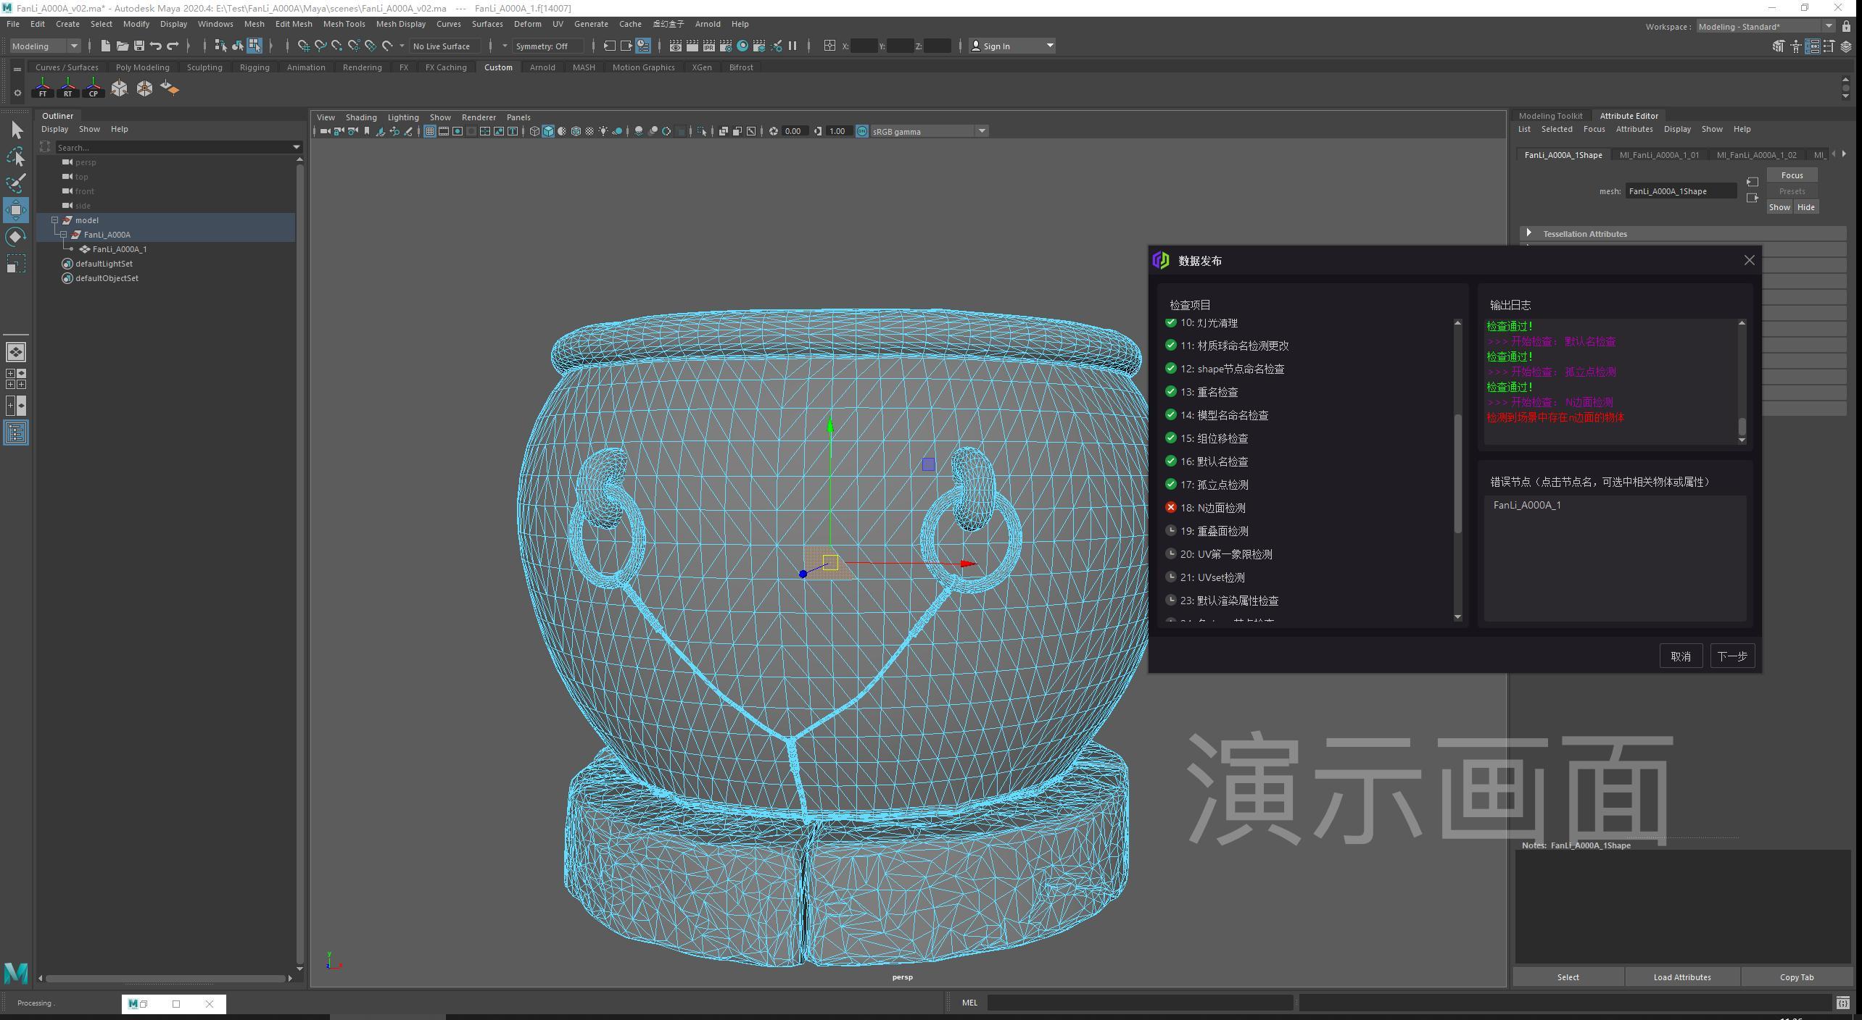Select the Scale tool in the toolbox
This screenshot has height=1020, width=1862.
click(16, 264)
